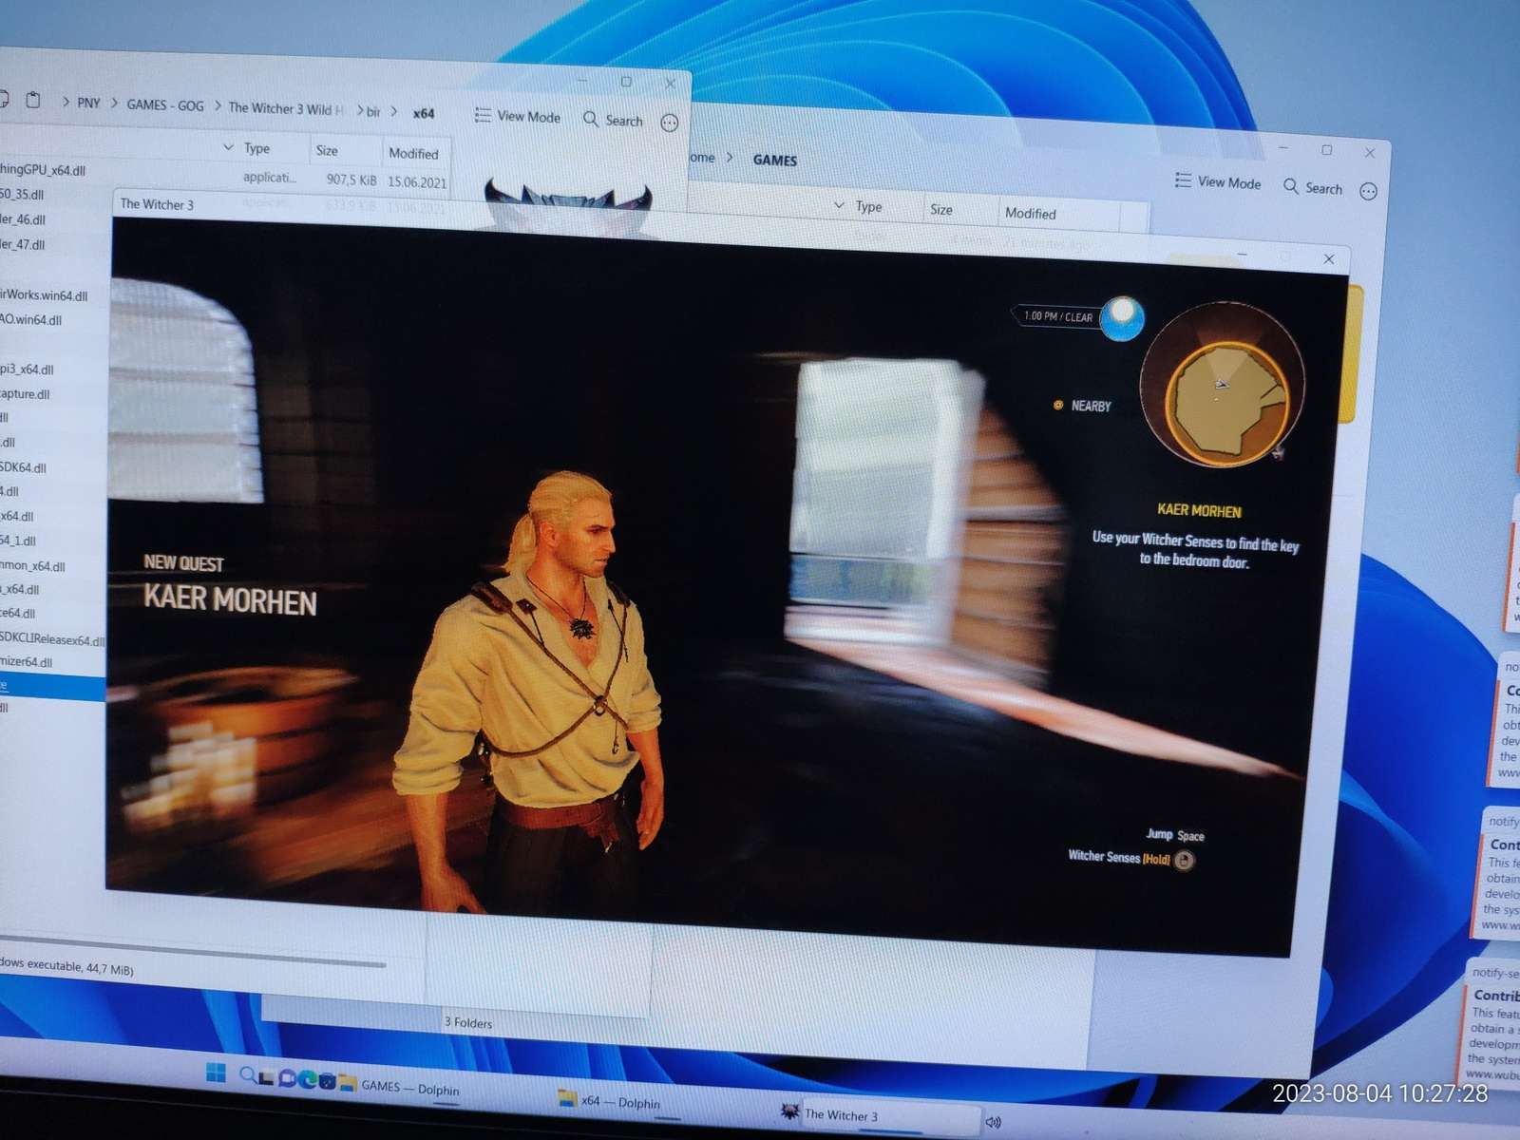This screenshot has width=1520, height=1140.
Task: Sort by Size column in x64 window
Action: pos(327,150)
